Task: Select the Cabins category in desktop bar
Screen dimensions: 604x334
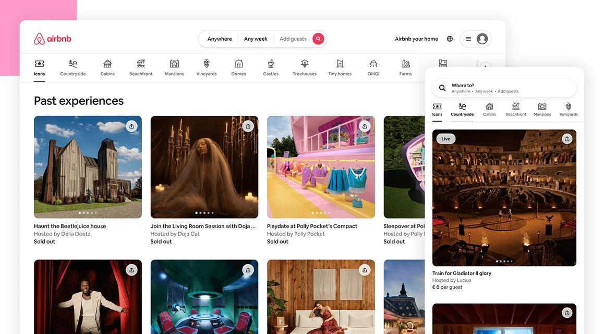Action: click(x=107, y=68)
